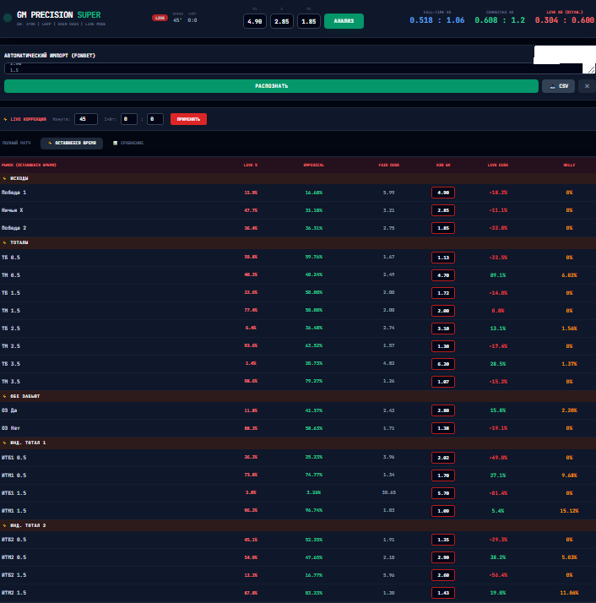Screen dimensions: 596x603
Task: Click the red Live xG value 0.304 : 0.600
Action: [x=565, y=20]
